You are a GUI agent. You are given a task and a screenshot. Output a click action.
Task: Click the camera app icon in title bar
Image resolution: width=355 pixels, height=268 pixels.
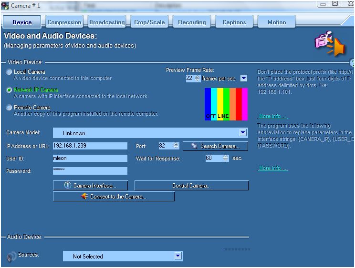tap(5, 6)
